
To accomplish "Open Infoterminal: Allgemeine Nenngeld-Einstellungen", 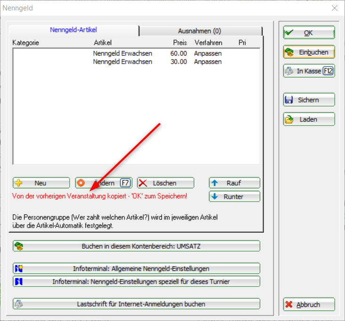I will (136, 269).
